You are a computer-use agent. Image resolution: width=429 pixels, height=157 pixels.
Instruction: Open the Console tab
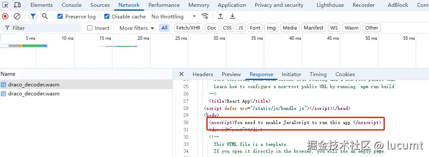[x=71, y=5]
